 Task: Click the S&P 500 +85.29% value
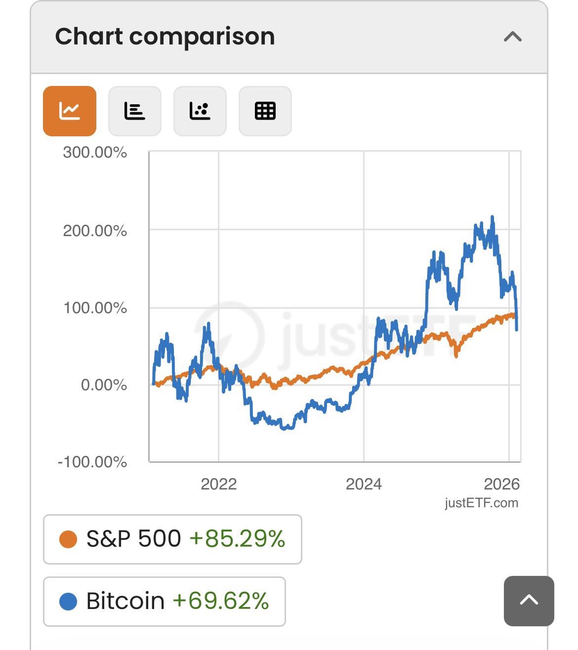(x=237, y=539)
